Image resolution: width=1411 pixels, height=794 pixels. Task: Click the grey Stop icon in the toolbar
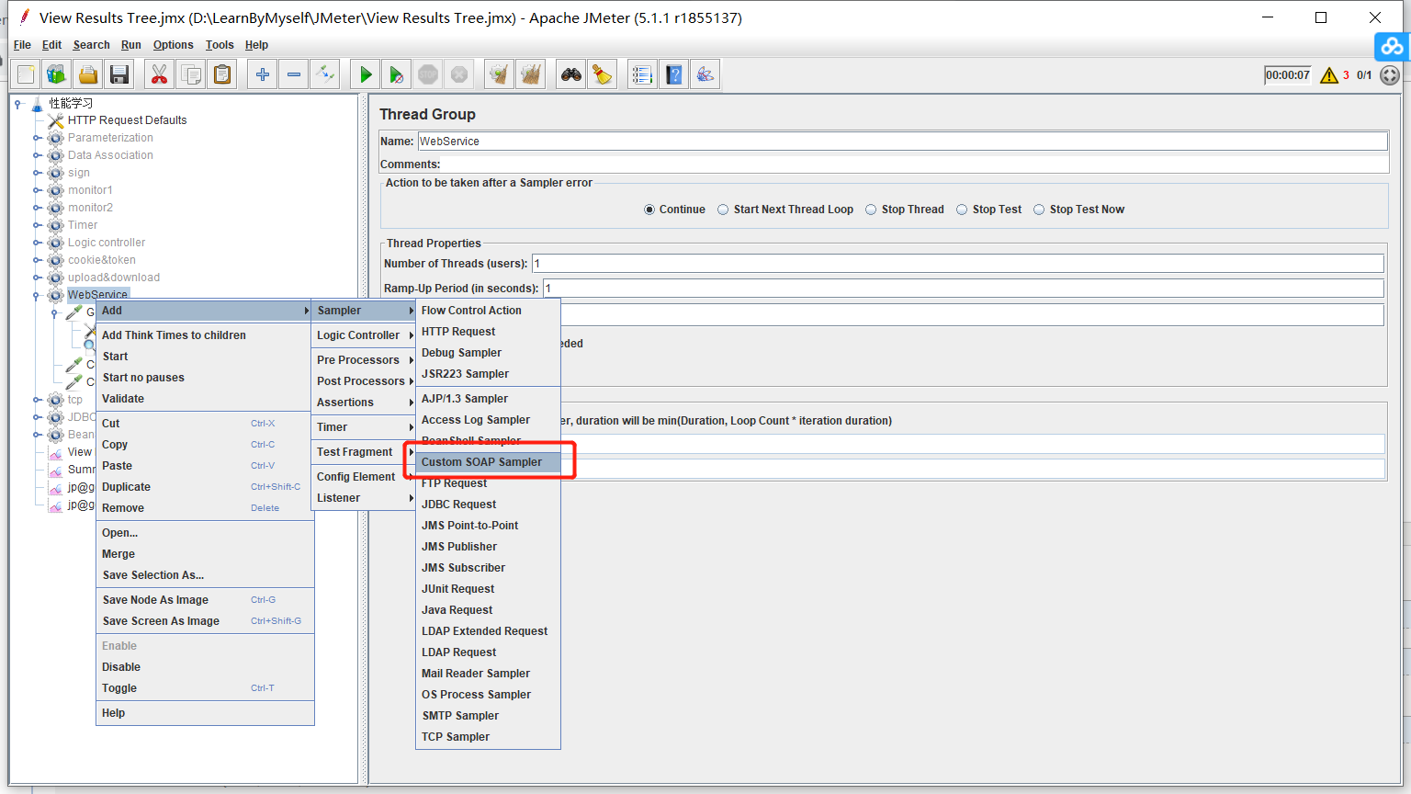(428, 74)
